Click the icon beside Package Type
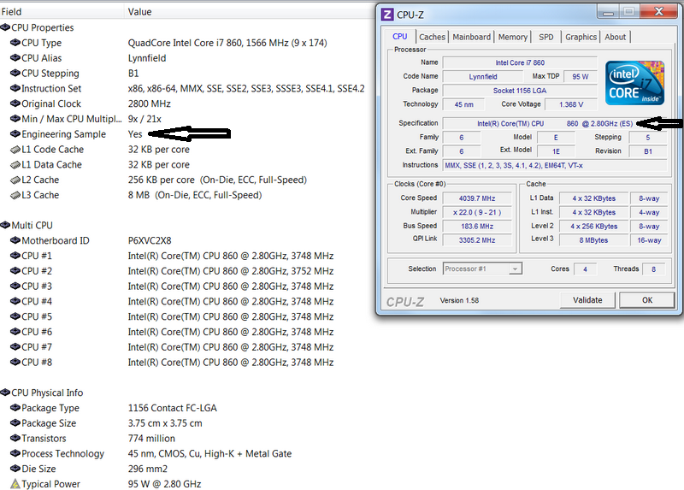The image size is (684, 490). coord(15,408)
